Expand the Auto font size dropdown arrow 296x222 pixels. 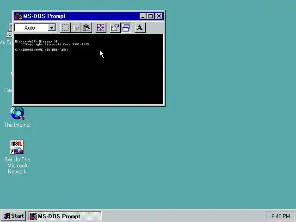51,28
